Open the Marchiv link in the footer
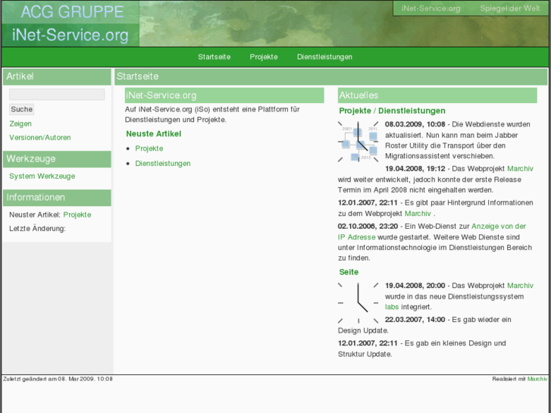Screen dimensions: 551x413 coord(537,379)
